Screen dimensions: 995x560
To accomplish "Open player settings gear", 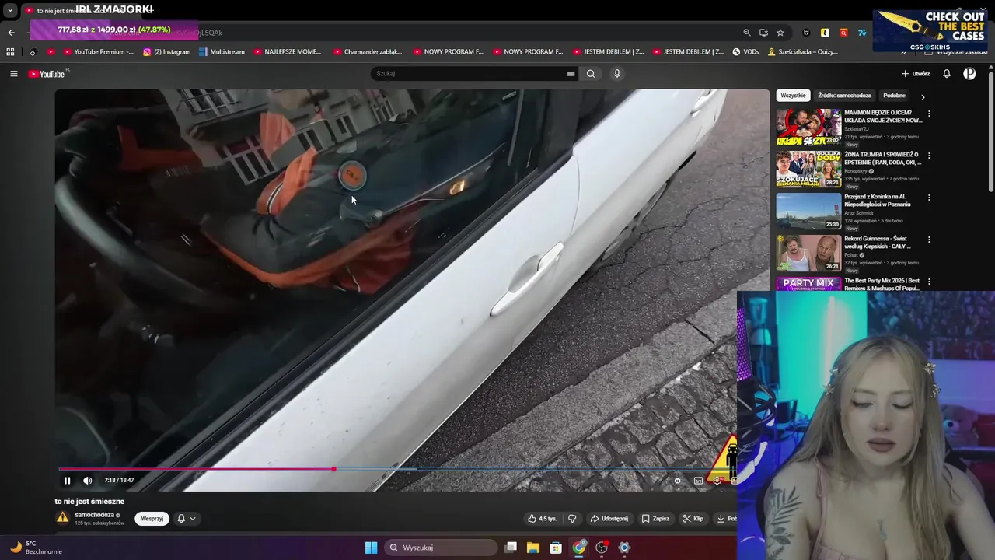I will point(717,481).
